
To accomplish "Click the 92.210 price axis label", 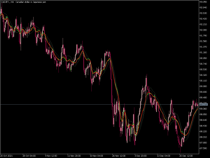I will [203, 25].
